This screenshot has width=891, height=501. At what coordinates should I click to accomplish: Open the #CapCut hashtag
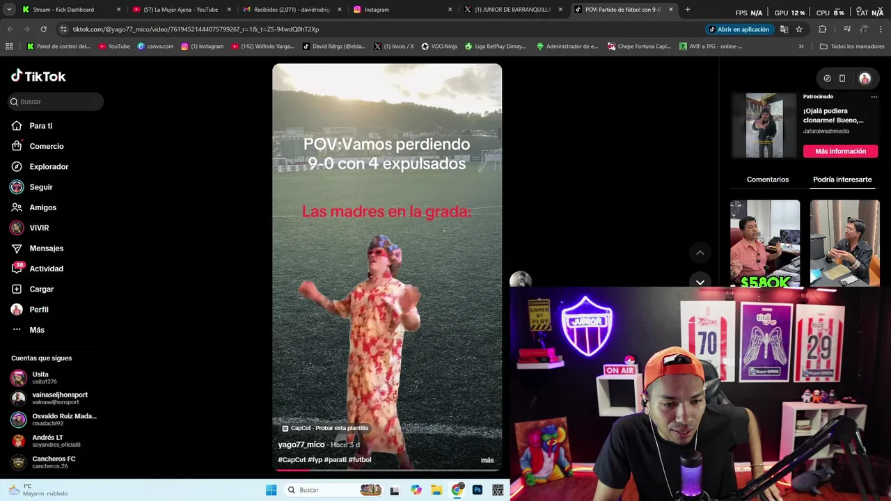pyautogui.click(x=292, y=460)
